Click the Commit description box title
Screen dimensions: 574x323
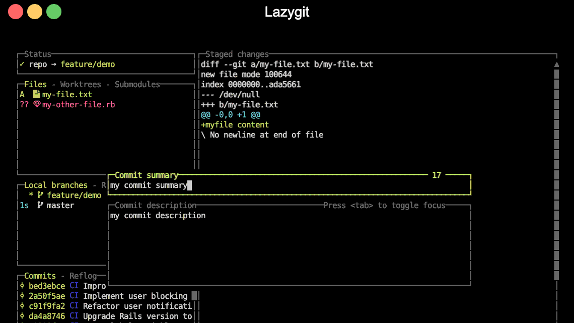(x=156, y=205)
